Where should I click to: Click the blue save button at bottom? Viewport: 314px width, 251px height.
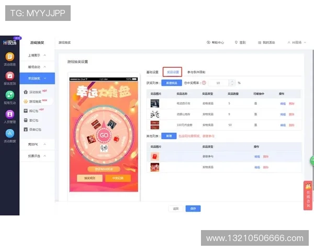(193, 209)
